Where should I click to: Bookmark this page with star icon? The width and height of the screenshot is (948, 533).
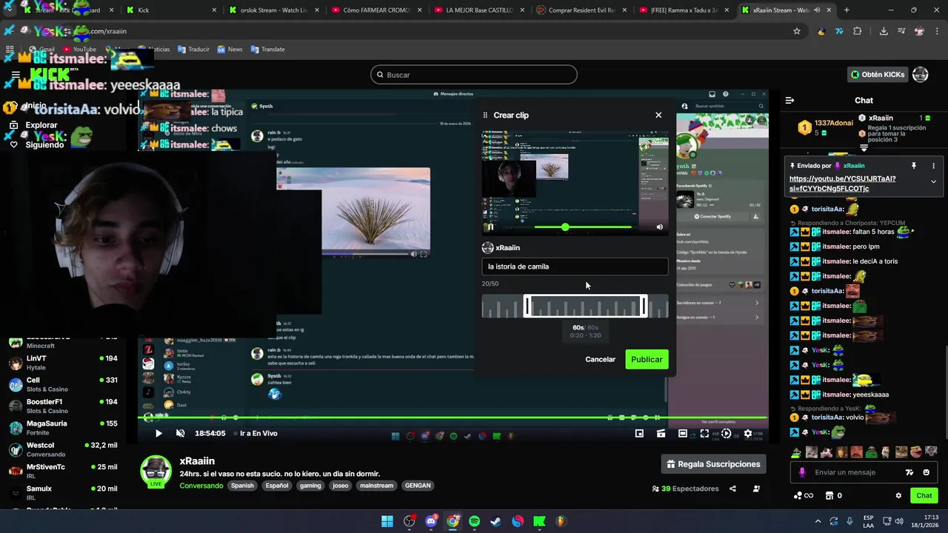797,31
